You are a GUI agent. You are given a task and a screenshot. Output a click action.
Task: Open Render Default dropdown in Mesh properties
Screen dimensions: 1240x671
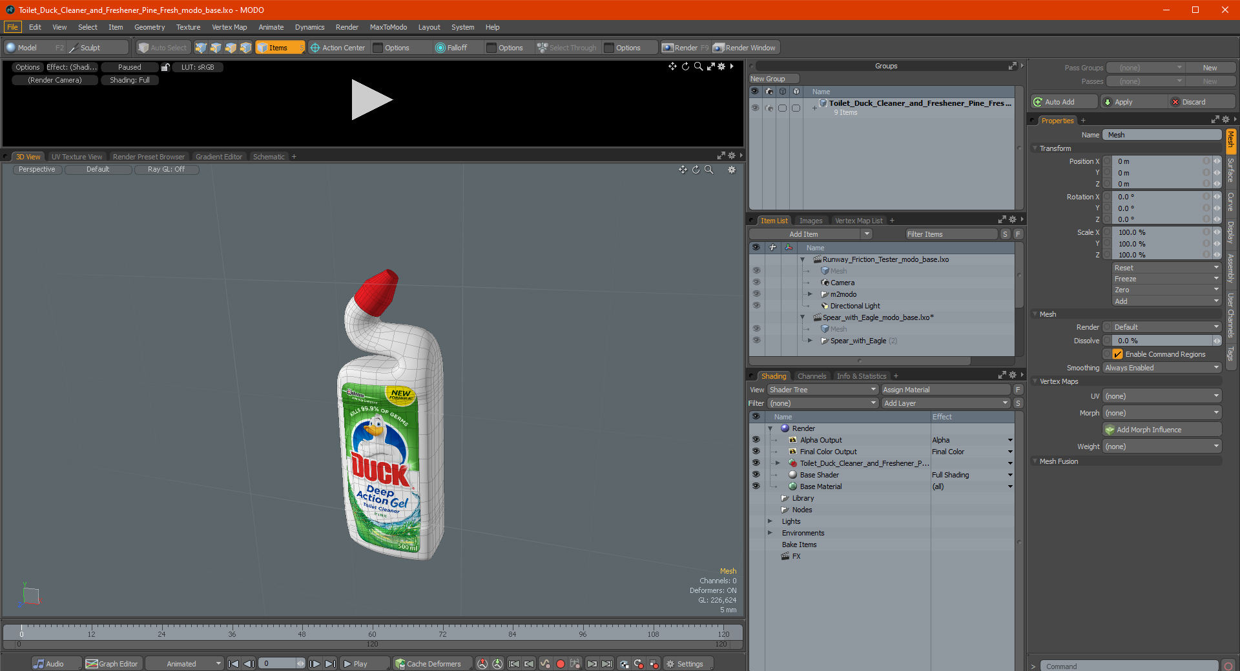tap(1166, 327)
